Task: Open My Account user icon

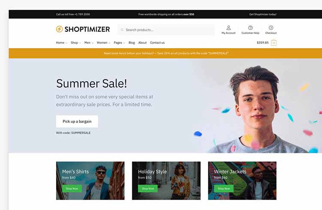Action: pyautogui.click(x=228, y=27)
